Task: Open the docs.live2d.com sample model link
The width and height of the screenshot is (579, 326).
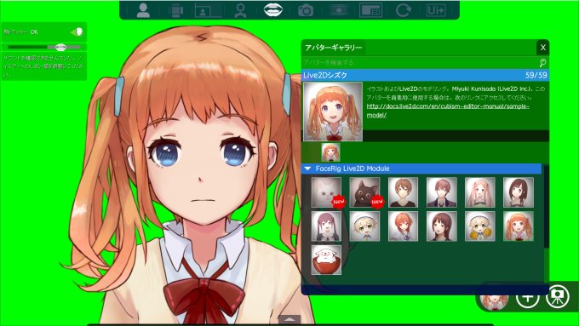Action: [448, 111]
